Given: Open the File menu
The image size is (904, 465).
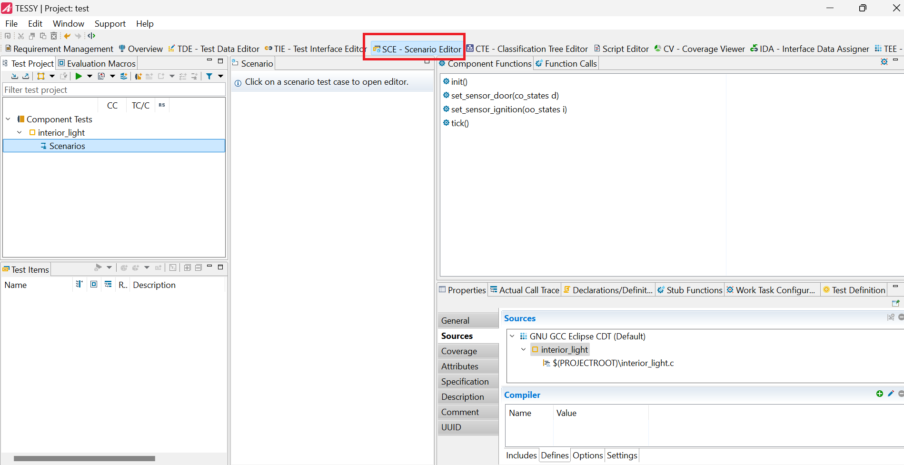Looking at the screenshot, I should (11, 23).
